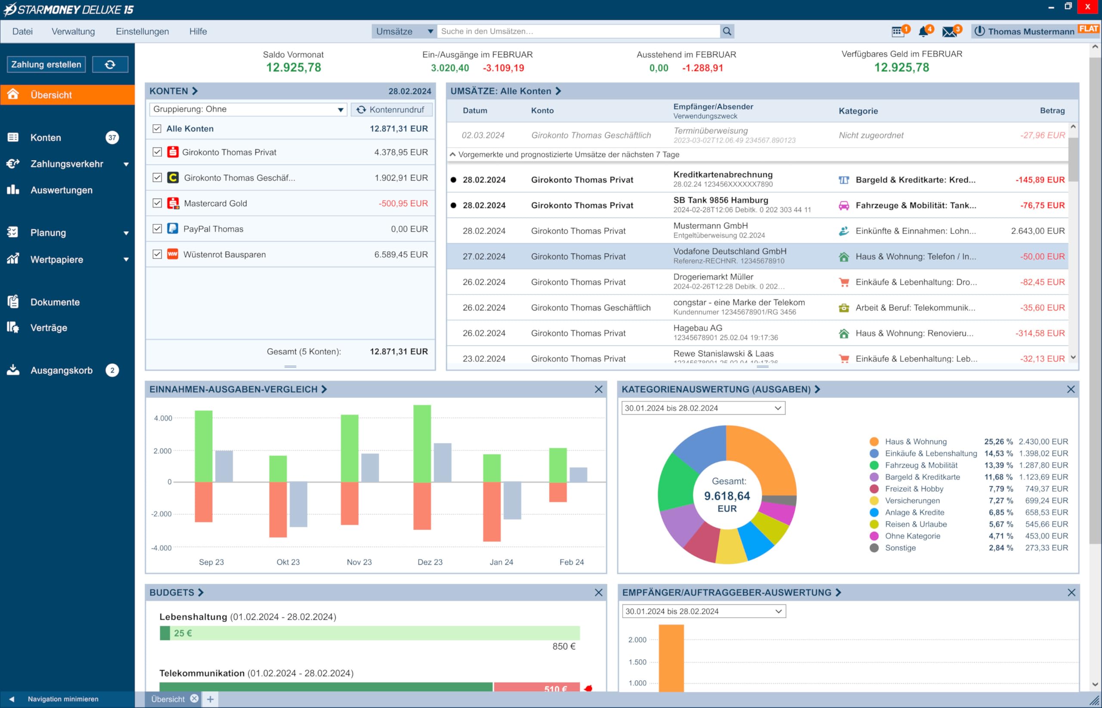This screenshot has height=708, width=1102.
Task: Click the Mastercard Gold account icon
Action: pos(173,203)
